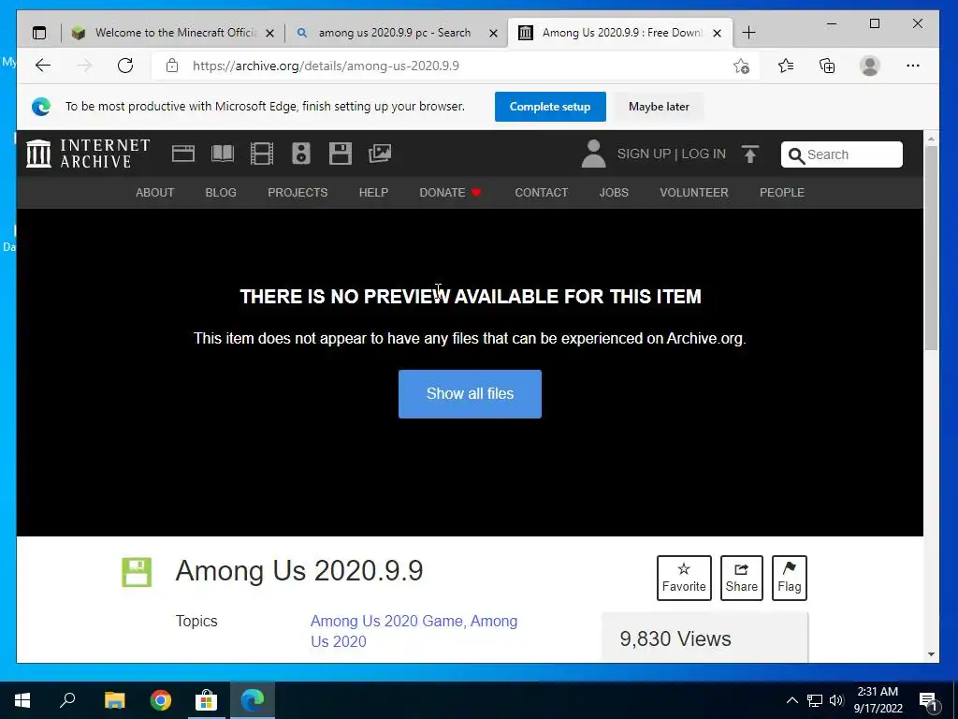Image resolution: width=958 pixels, height=719 pixels.
Task: Click the Complete setup button
Action: click(550, 107)
